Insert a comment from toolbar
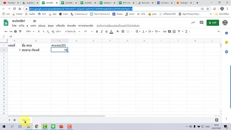Viewport: 231px width, 130px height. [x=169, y=31]
